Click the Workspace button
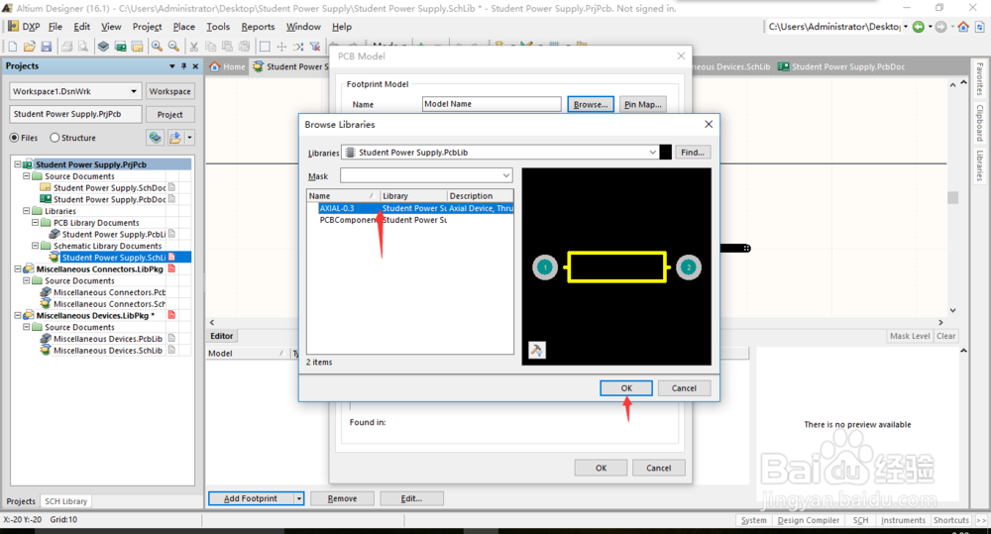The height and width of the screenshot is (534, 991). pos(170,91)
